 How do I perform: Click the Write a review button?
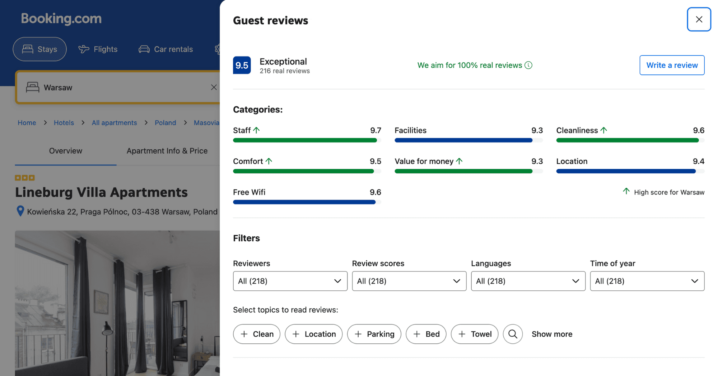[671, 65]
